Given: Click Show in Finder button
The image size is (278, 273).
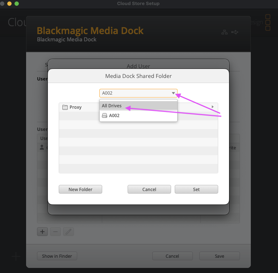Looking at the screenshot, I should tap(57, 256).
